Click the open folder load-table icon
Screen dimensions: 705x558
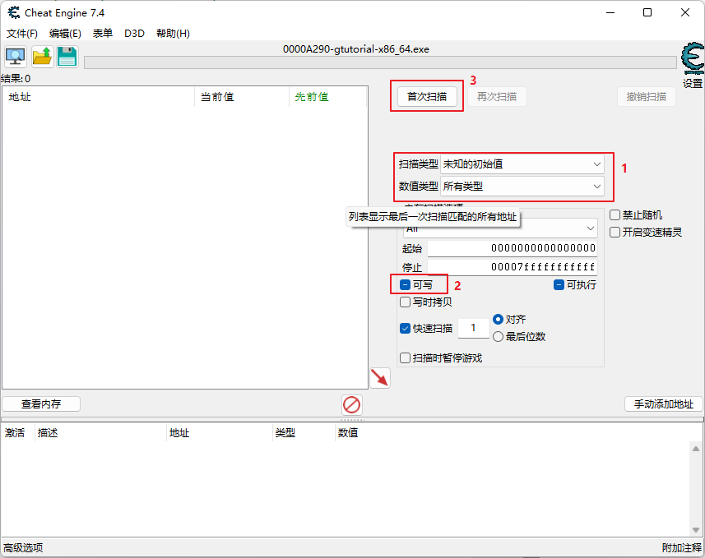(x=42, y=57)
